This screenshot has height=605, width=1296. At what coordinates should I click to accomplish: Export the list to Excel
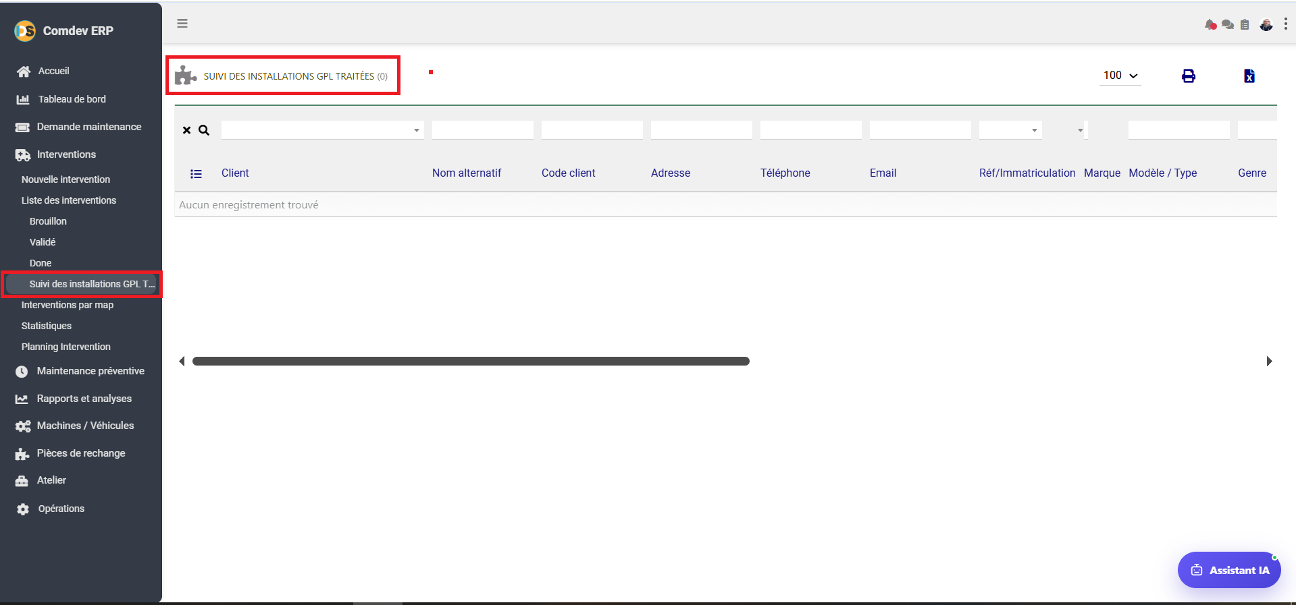point(1249,76)
